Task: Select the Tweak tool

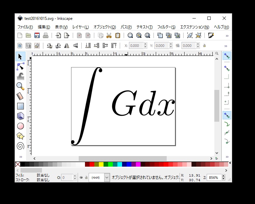Action: 20,76
